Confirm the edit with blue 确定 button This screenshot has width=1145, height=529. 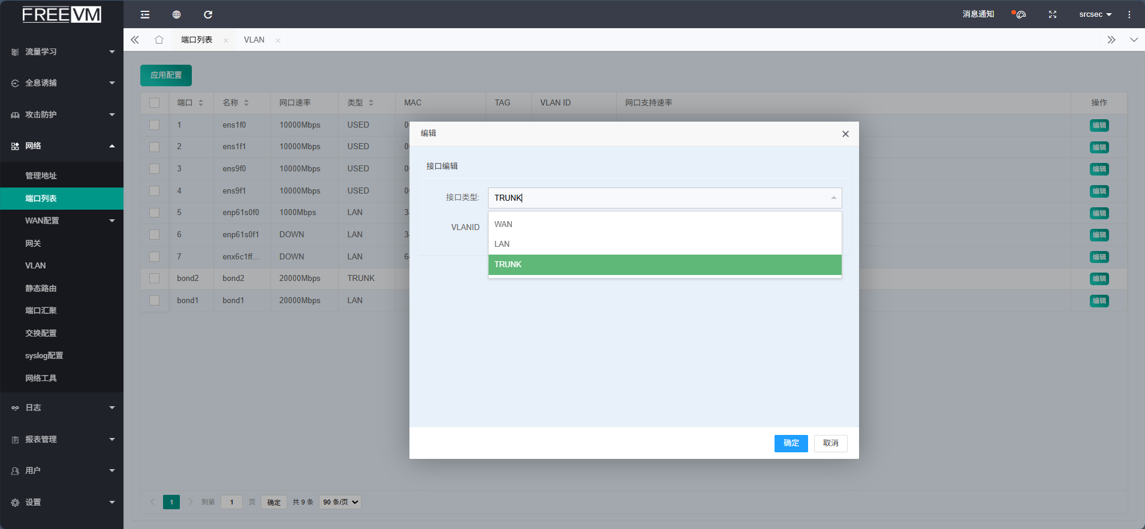(791, 443)
